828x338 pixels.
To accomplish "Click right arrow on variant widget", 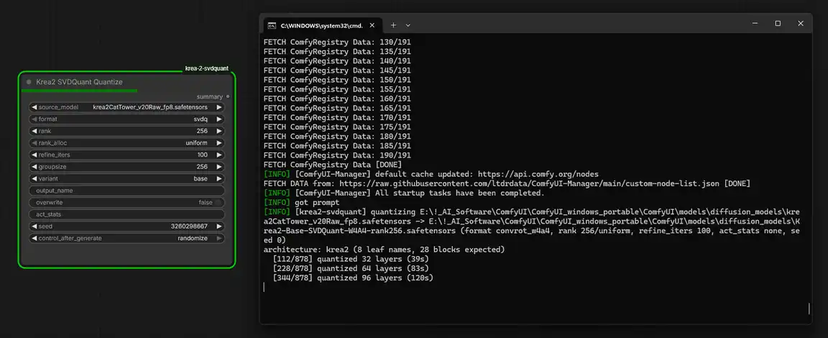I will (218, 179).
